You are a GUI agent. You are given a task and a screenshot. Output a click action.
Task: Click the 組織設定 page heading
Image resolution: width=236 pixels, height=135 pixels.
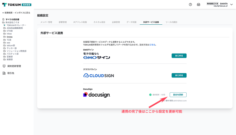[x=43, y=16]
